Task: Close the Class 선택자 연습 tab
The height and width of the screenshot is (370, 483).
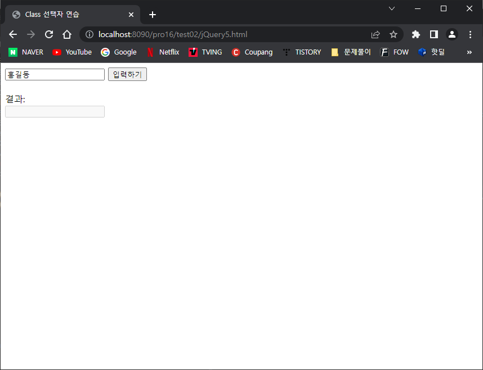Action: pos(131,15)
